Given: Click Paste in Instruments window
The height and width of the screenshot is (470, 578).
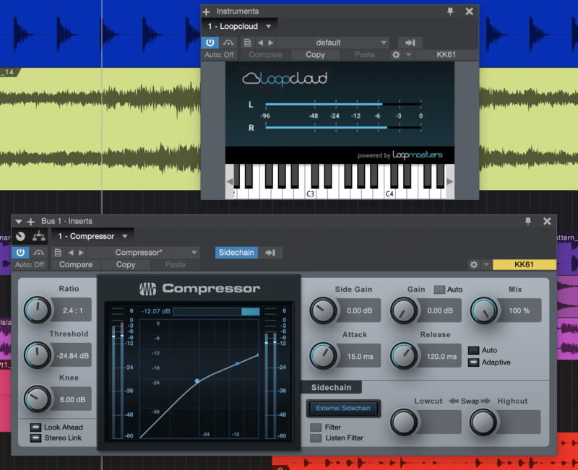Looking at the screenshot, I should tap(365, 55).
